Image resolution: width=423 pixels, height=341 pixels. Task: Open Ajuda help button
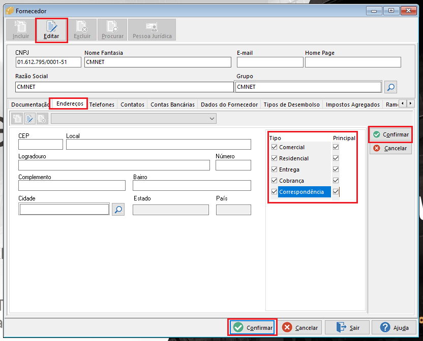(394, 327)
